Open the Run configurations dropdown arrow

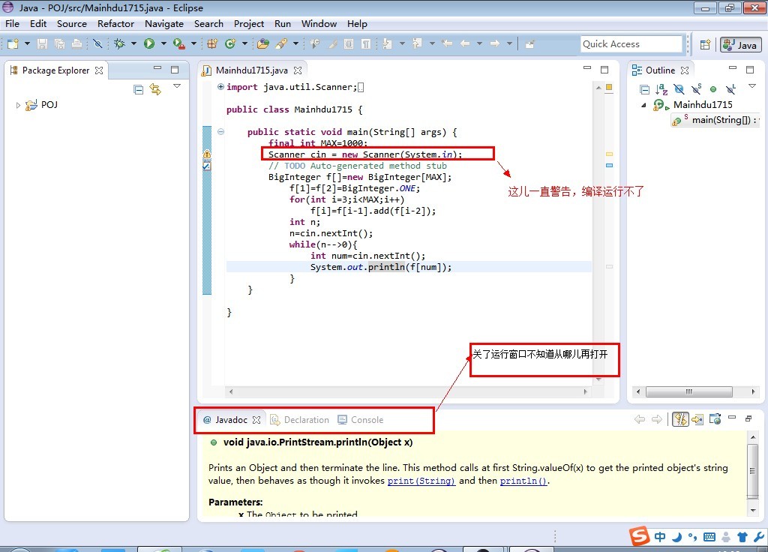click(163, 44)
